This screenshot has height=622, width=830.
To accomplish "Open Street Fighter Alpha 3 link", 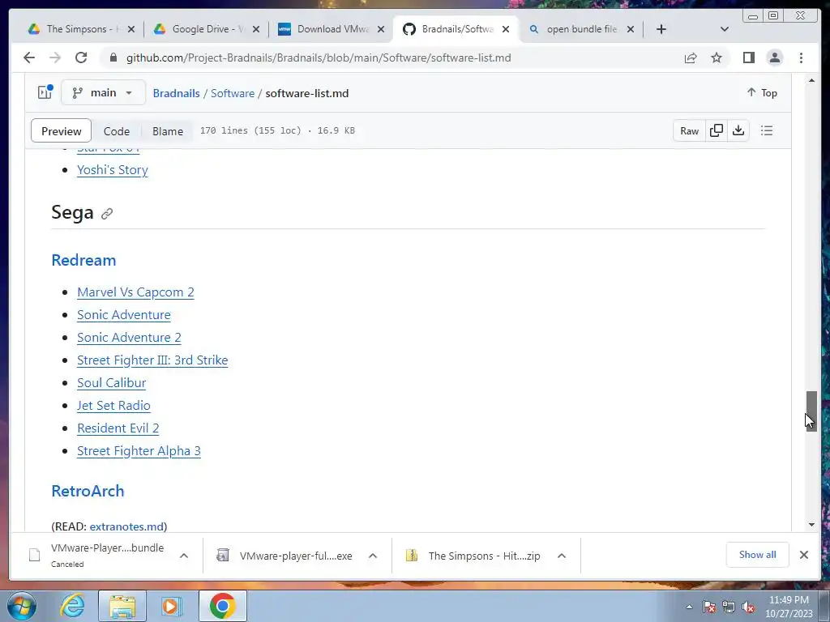I will tap(139, 451).
